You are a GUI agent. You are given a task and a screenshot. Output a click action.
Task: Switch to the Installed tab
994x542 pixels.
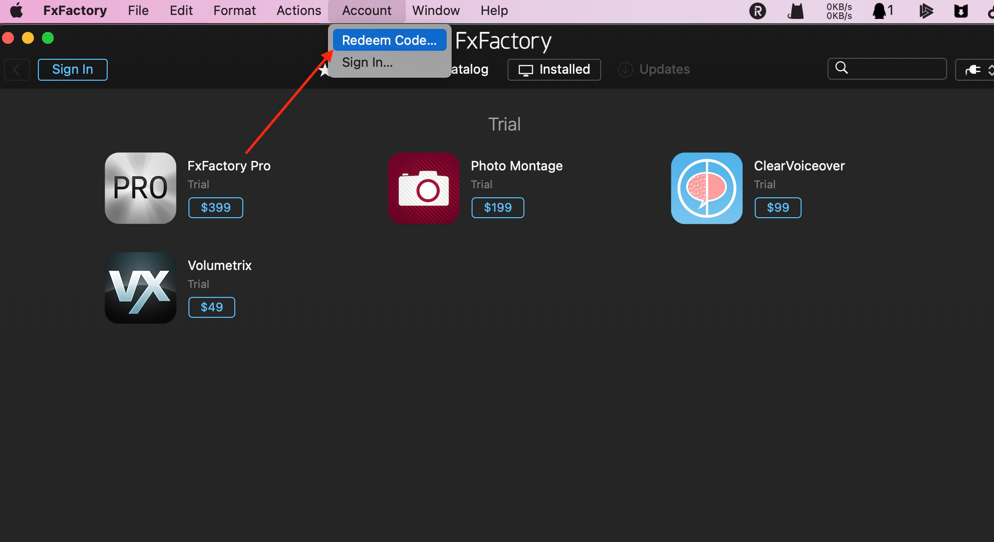pos(554,70)
